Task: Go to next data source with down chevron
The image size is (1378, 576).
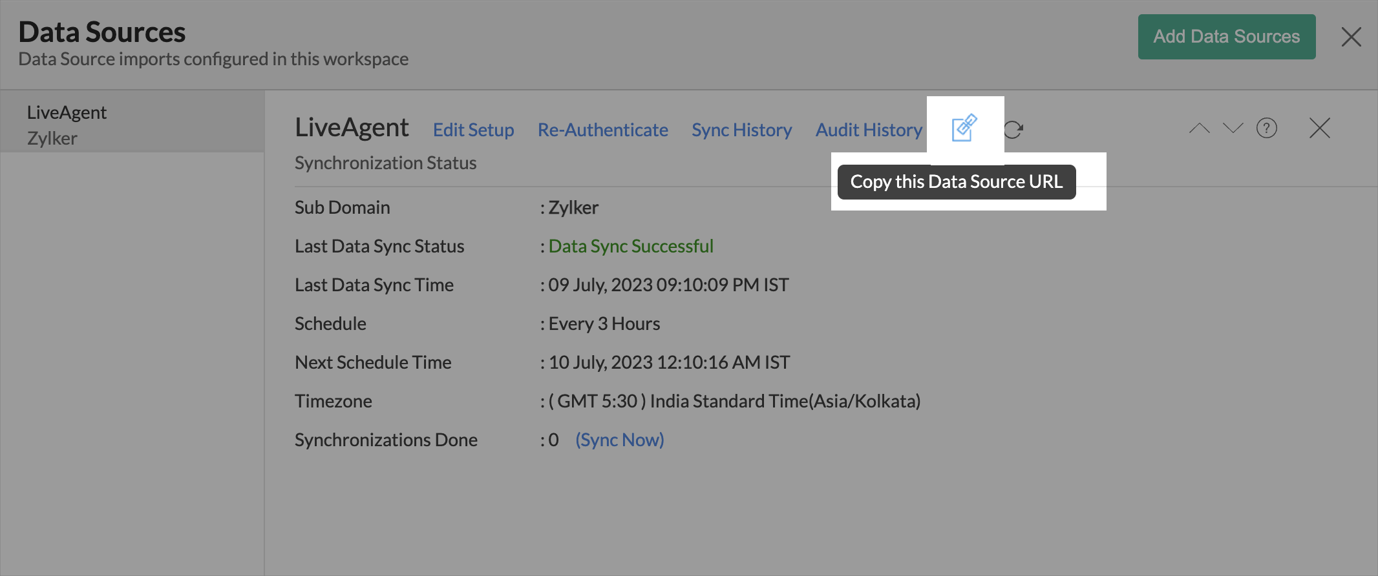Action: (1233, 129)
